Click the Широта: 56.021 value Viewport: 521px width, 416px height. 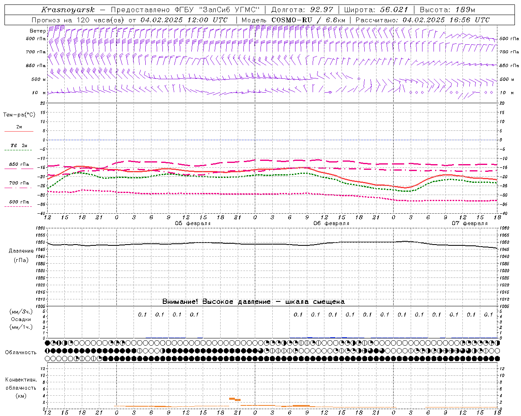tap(376, 10)
